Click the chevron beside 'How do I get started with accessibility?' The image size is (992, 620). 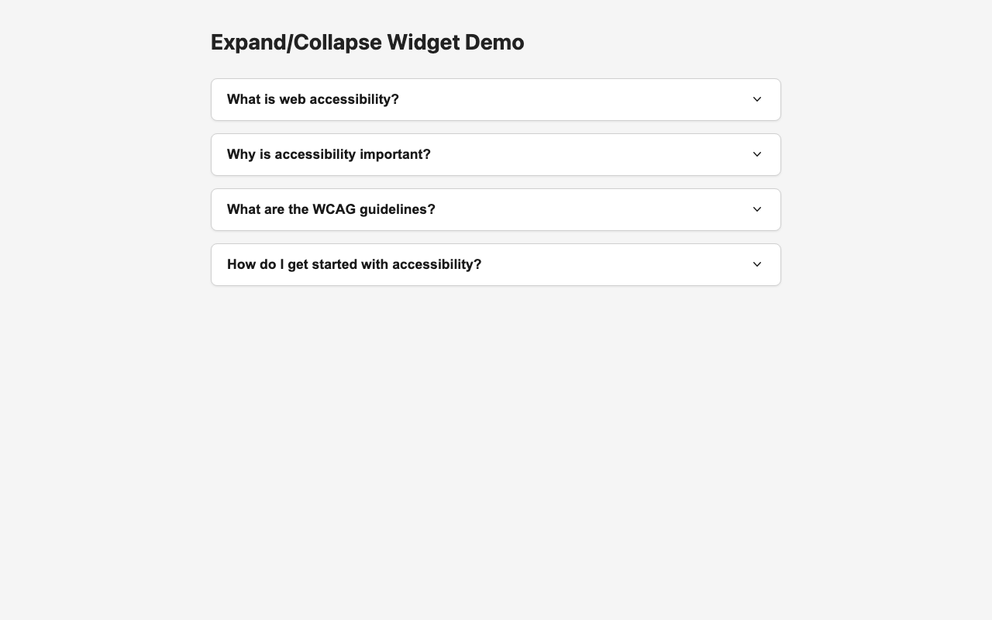click(x=756, y=264)
